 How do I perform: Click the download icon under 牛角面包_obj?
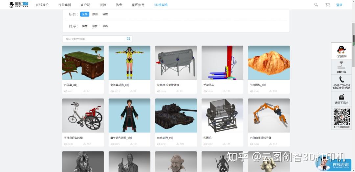pyautogui.click(x=271, y=91)
